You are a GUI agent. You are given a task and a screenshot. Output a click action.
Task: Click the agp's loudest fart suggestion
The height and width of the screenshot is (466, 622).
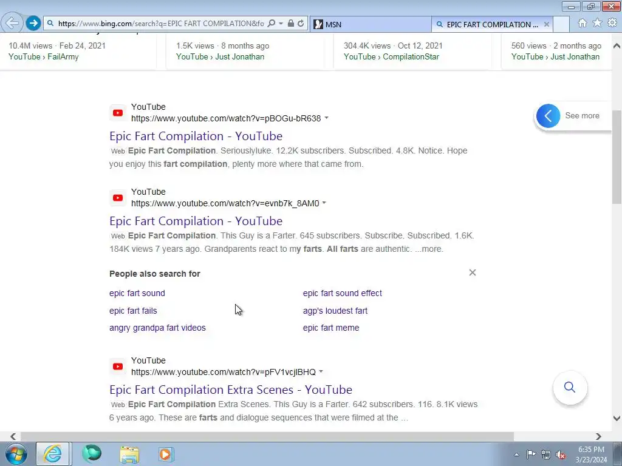[x=335, y=311]
